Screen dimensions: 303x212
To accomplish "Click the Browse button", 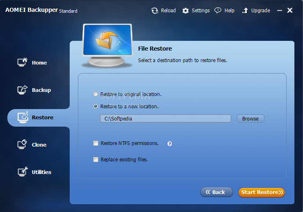I will (251, 118).
